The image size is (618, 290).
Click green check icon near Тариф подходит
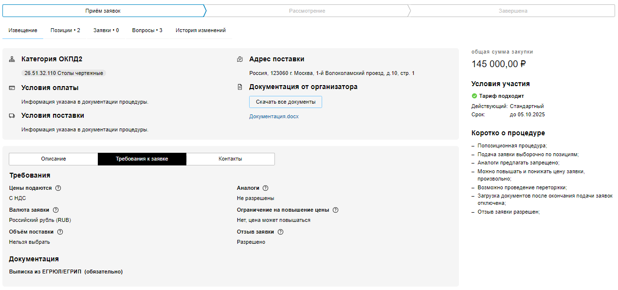click(x=474, y=96)
